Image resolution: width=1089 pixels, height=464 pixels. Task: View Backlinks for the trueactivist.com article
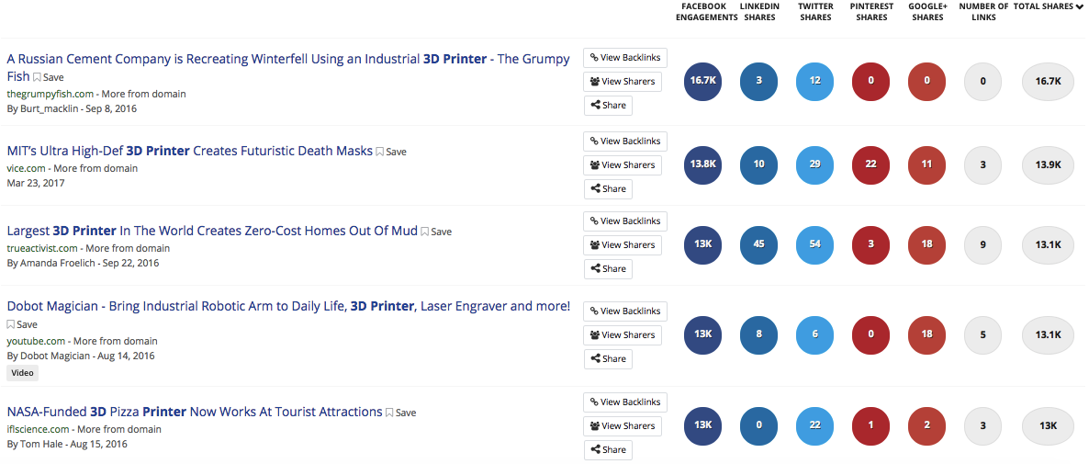click(625, 221)
